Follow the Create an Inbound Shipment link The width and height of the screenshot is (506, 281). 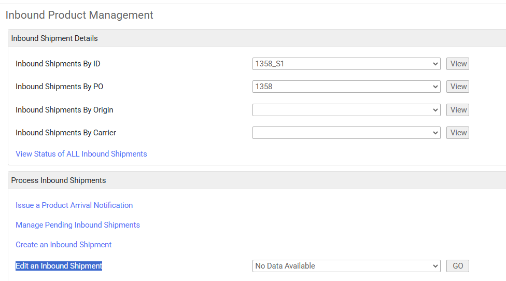tap(64, 245)
